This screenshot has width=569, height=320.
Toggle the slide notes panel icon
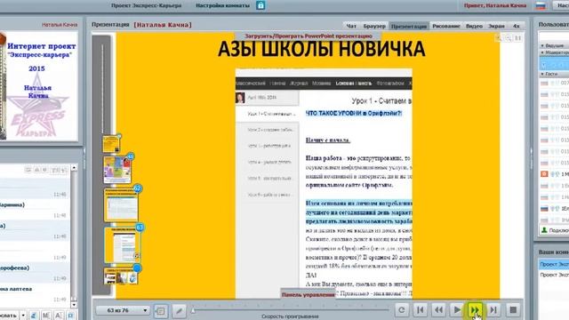coord(160,310)
